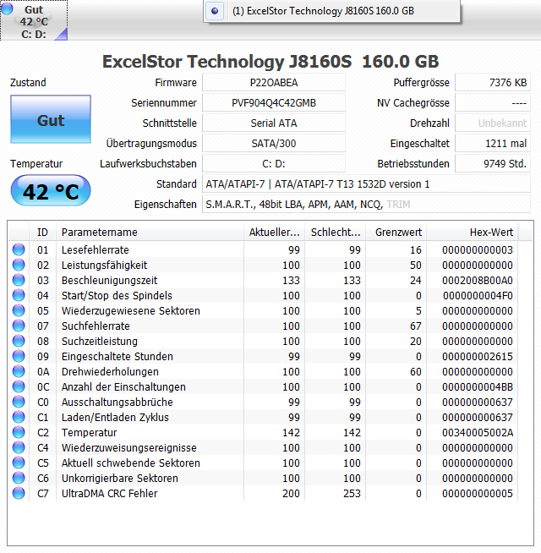Click the serial number field PVF904Q4C42GMB
541x553 pixels.
(x=274, y=103)
